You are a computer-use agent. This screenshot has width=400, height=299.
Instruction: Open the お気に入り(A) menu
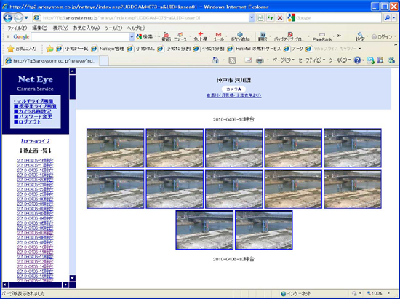[87, 28]
